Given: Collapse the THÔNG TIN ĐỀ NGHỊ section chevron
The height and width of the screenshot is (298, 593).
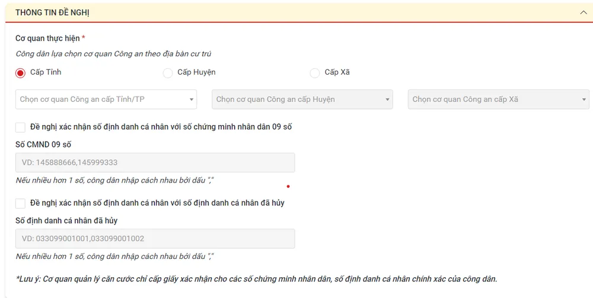Looking at the screenshot, I should (x=583, y=12).
